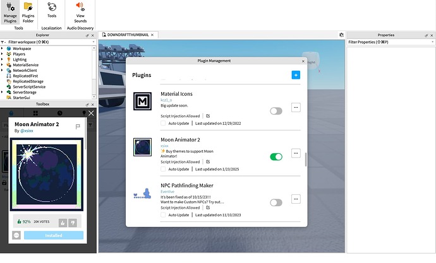This screenshot has width=436, height=263.
Task: Select ServerScriptService in the Explorer
Action: click(x=29, y=86)
